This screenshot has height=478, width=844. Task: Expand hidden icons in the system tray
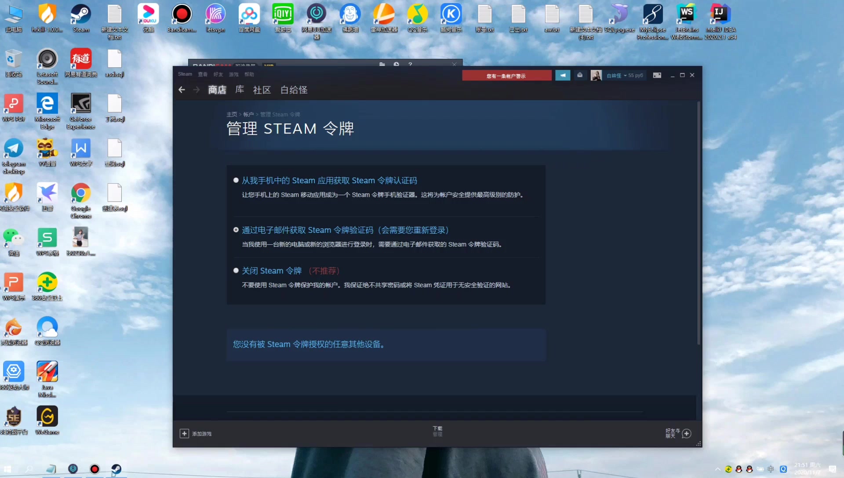point(717,469)
